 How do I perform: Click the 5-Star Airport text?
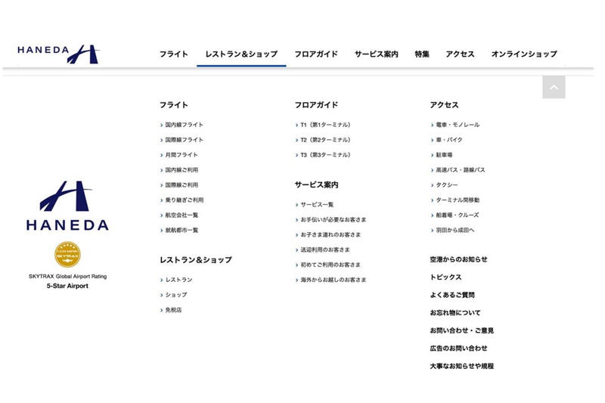[67, 286]
